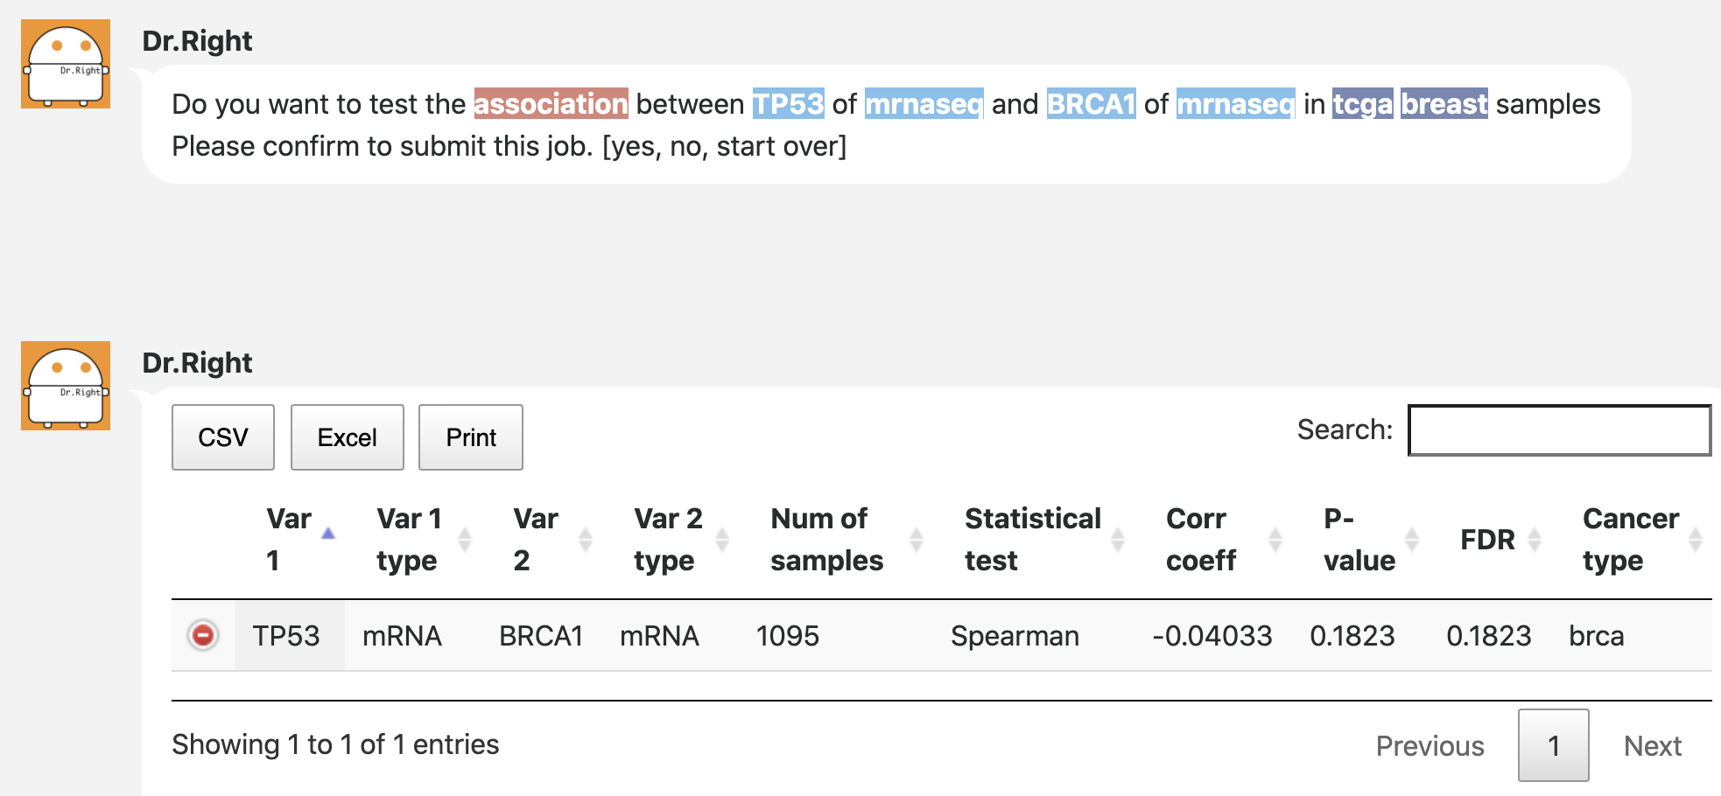Screen dimensions: 1721x796
Task: Export the table to Excel
Action: (347, 437)
